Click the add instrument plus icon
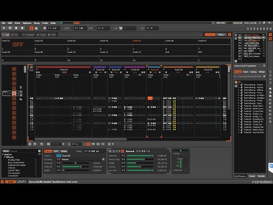Viewport: 273px width, 205px height. click(x=236, y=61)
